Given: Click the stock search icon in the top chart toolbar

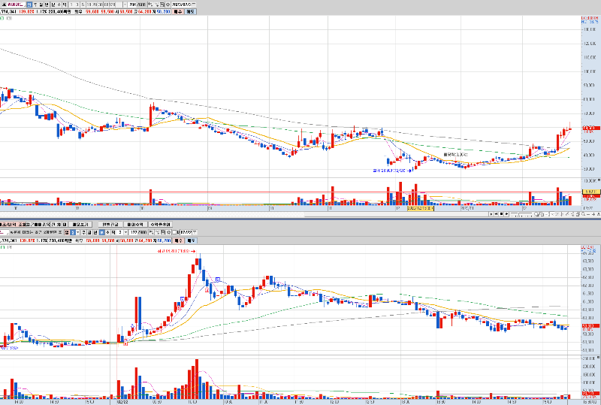Looking at the screenshot, I should point(4,5).
